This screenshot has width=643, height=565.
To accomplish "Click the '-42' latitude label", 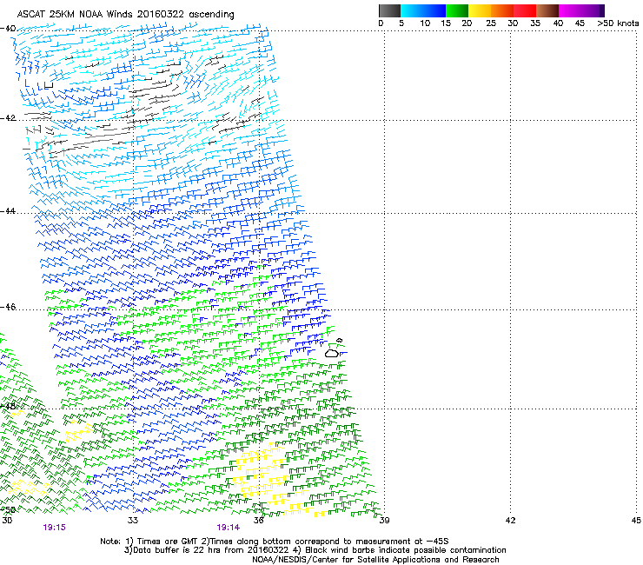I will click(x=8, y=118).
